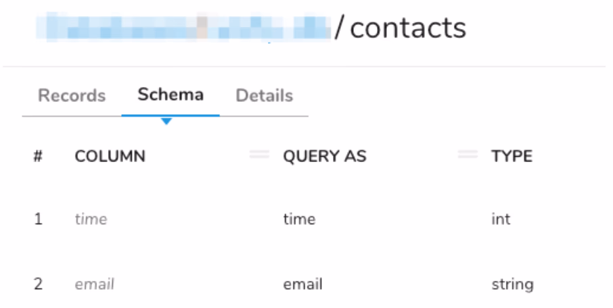Open the string type for email
The height and width of the screenshot is (308, 613).
(512, 284)
